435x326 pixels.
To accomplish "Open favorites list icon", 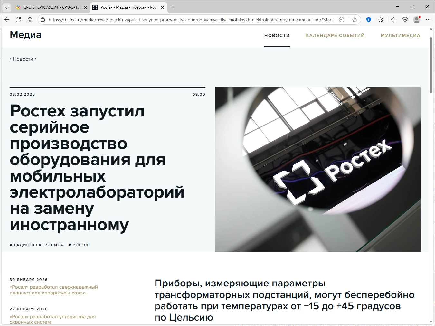I will pos(393,20).
